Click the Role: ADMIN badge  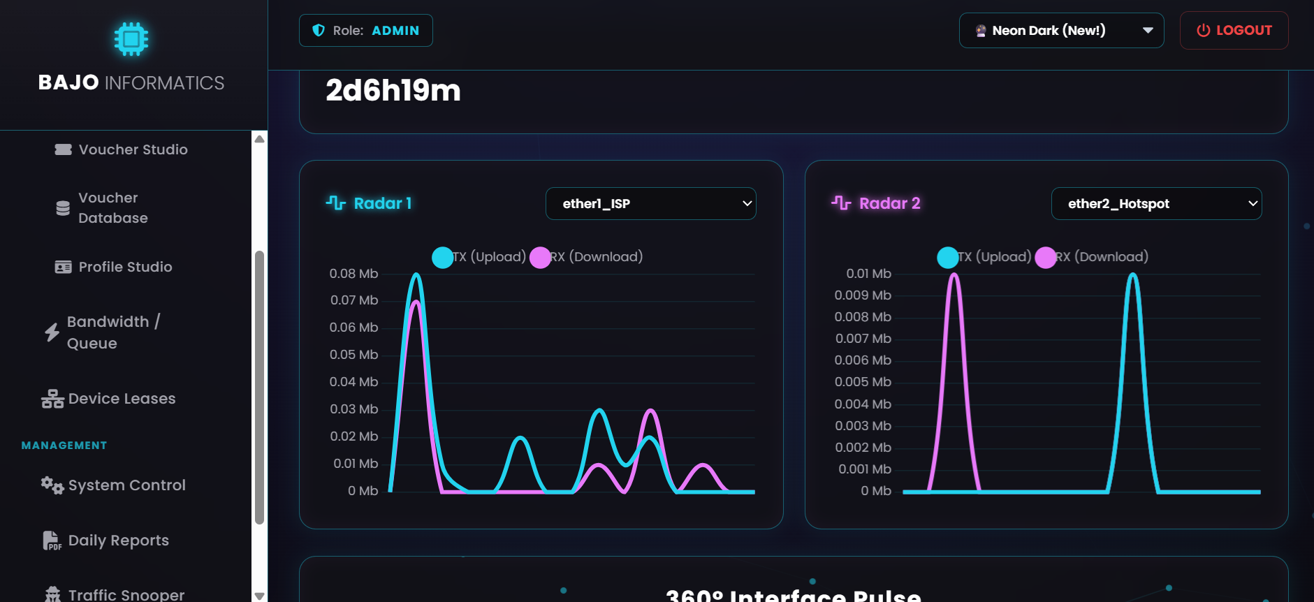[365, 30]
